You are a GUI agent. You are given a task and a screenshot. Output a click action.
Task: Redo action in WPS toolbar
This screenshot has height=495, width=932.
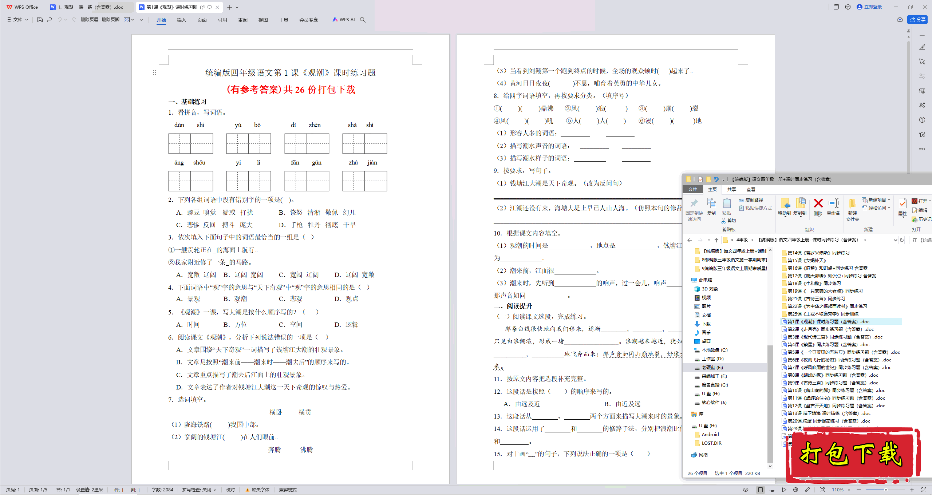(x=74, y=20)
